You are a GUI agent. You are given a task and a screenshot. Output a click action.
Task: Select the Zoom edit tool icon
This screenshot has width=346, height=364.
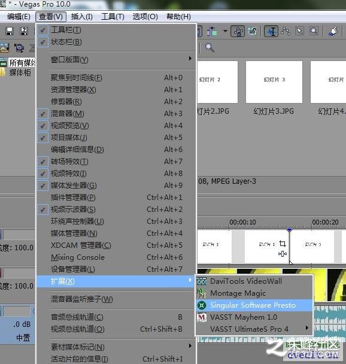(x=314, y=31)
